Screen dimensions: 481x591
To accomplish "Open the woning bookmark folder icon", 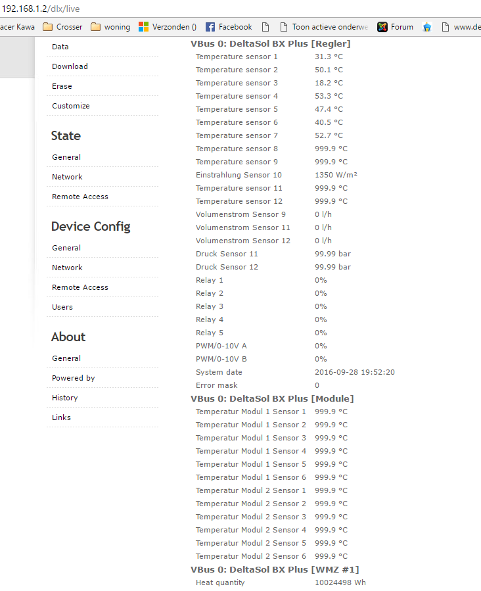I will [96, 27].
